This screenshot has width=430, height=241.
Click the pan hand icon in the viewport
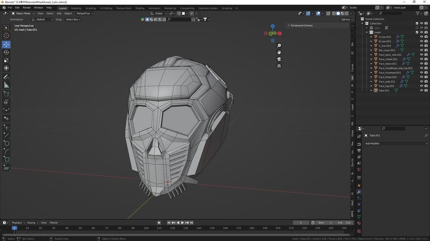(x=279, y=52)
